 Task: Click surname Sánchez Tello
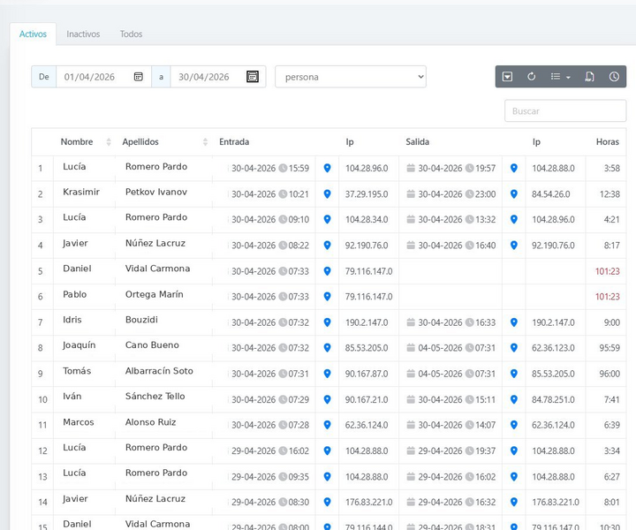click(x=155, y=397)
